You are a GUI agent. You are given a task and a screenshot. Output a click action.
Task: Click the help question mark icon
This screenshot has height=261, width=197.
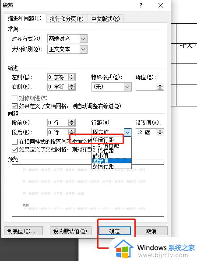click(x=141, y=6)
